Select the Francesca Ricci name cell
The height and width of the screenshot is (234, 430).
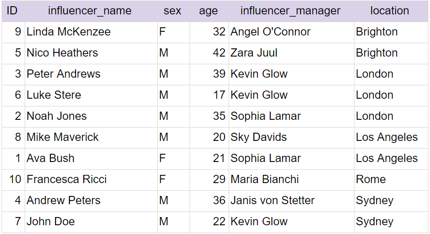tap(67, 179)
